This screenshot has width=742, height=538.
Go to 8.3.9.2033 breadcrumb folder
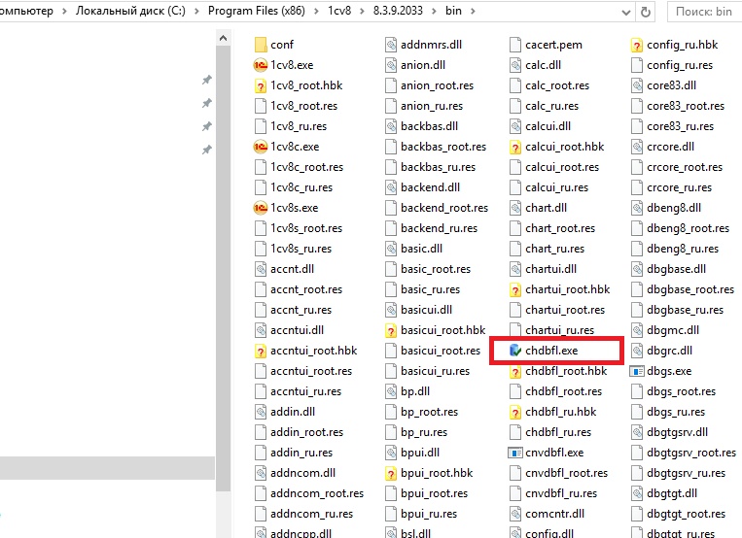pyautogui.click(x=398, y=11)
